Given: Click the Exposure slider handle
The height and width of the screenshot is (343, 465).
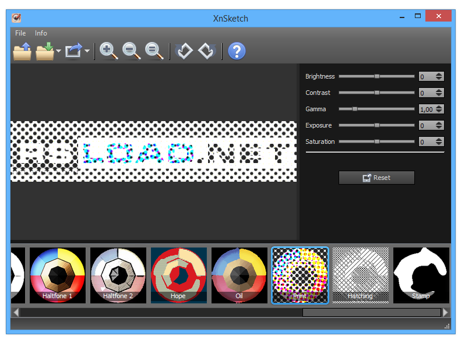Looking at the screenshot, I should 376,125.
